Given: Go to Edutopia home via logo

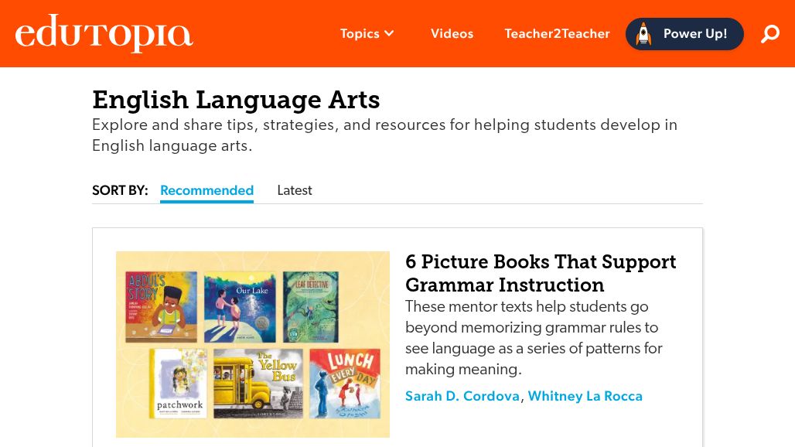Looking at the screenshot, I should [104, 32].
